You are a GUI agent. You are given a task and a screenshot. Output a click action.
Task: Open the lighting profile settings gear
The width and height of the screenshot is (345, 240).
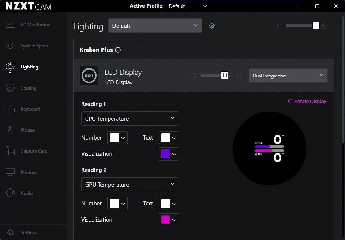point(212,26)
